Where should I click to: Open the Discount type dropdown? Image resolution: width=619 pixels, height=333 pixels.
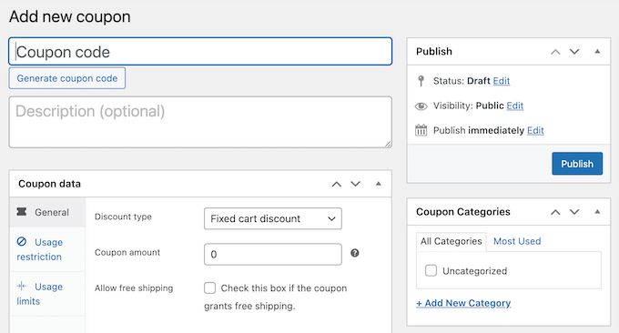point(273,218)
